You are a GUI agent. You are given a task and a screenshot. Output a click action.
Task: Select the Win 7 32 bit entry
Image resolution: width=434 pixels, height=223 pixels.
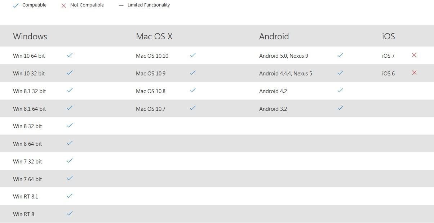(x=27, y=162)
